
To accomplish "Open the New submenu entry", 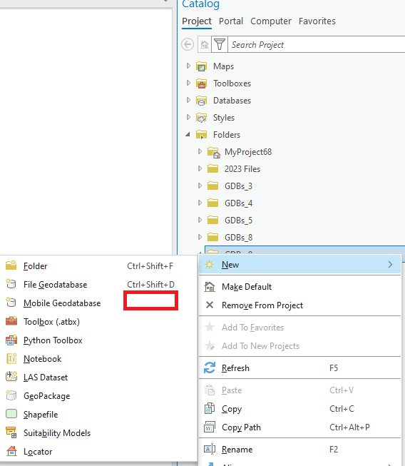I will tap(300, 265).
